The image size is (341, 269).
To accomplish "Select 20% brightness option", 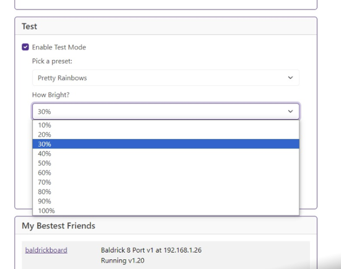I will [x=166, y=134].
